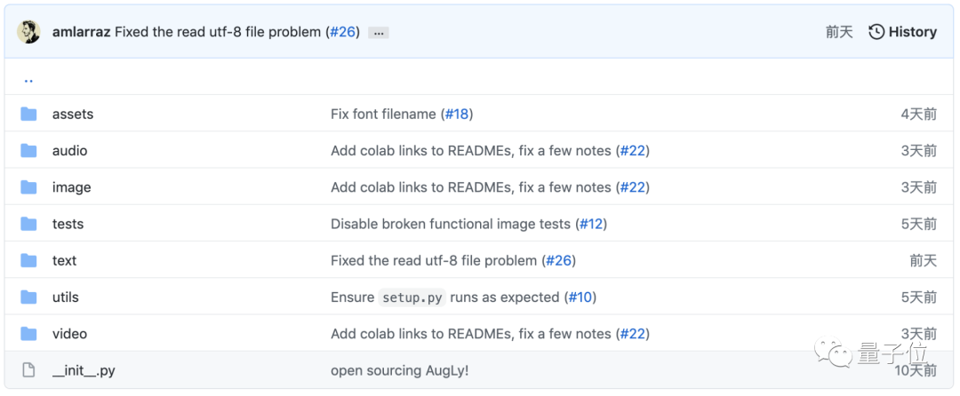The width and height of the screenshot is (960, 396).
Task: Click the __init__.py file icon
Action: coord(28,370)
